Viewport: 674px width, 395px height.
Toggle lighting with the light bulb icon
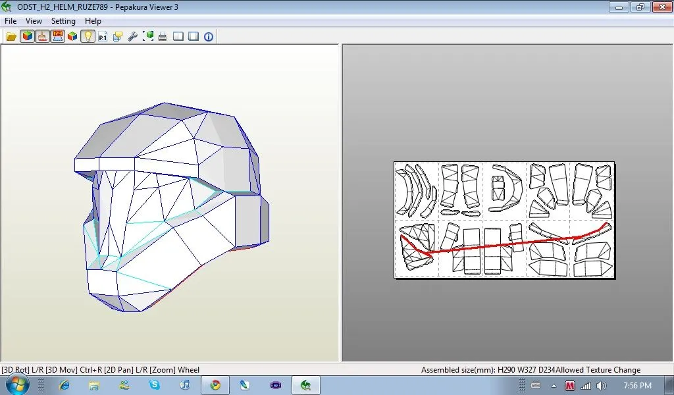pos(88,36)
